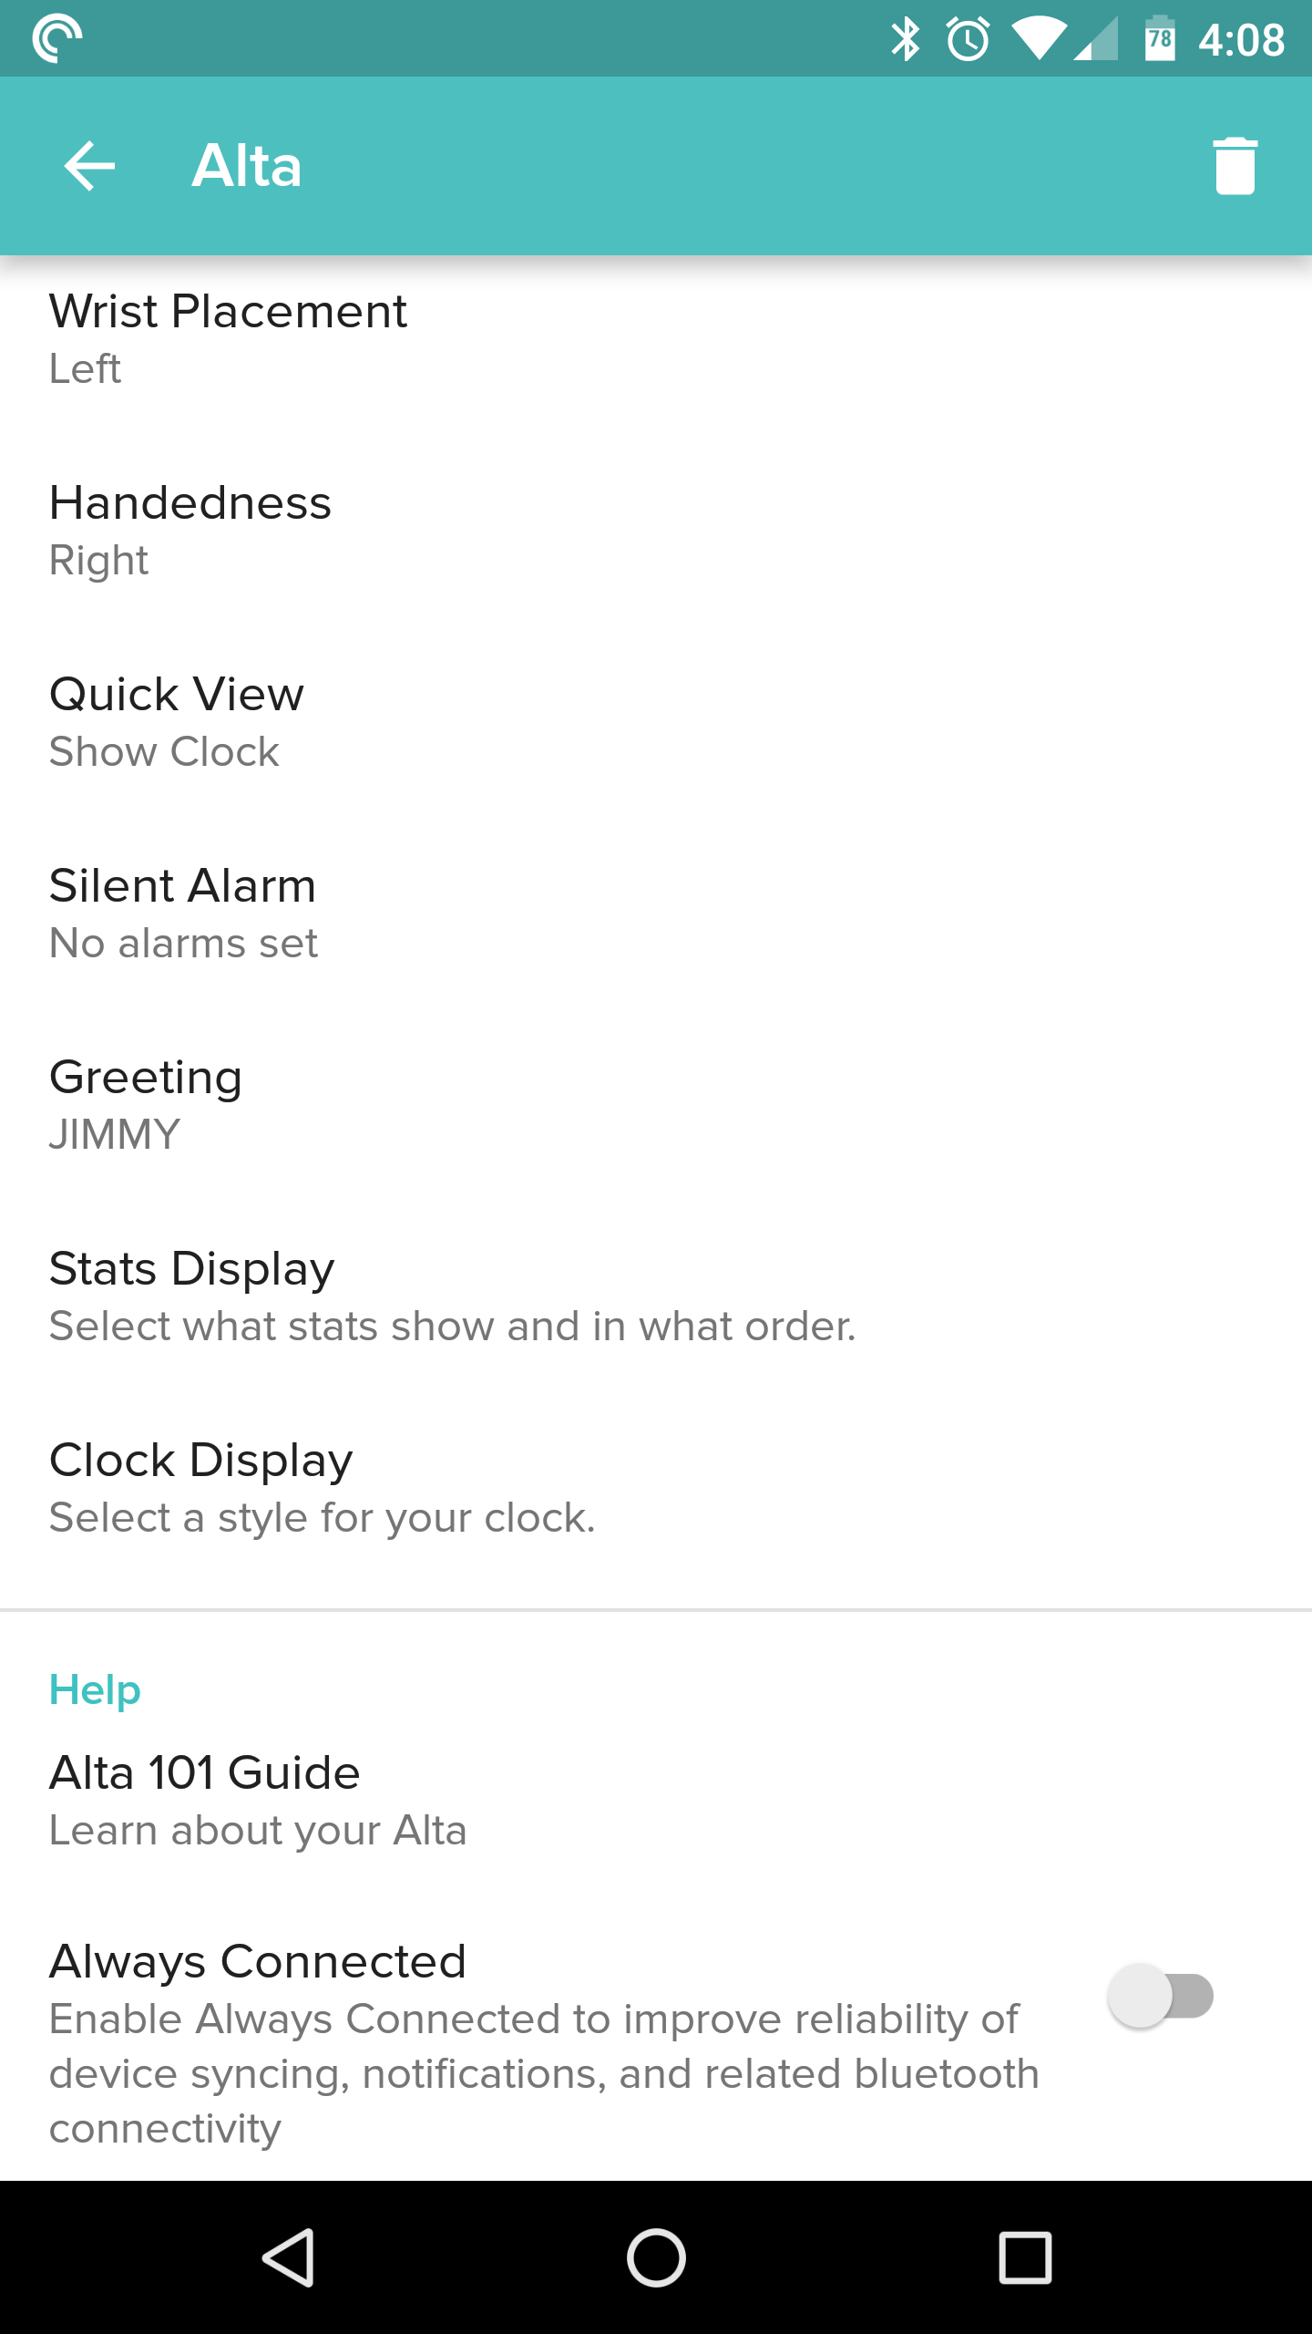Select Clock Display style option
Image resolution: width=1312 pixels, height=2334 pixels.
pos(322,1488)
